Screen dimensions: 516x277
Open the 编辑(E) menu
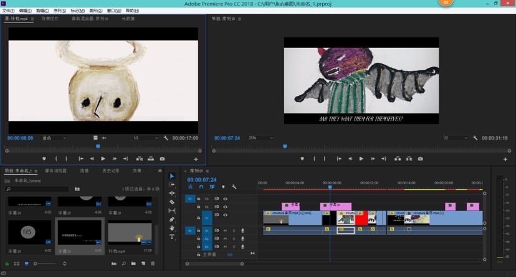click(26, 11)
